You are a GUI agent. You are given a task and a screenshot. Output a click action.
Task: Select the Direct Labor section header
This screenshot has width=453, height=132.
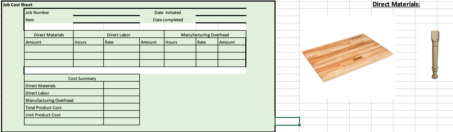(119, 35)
